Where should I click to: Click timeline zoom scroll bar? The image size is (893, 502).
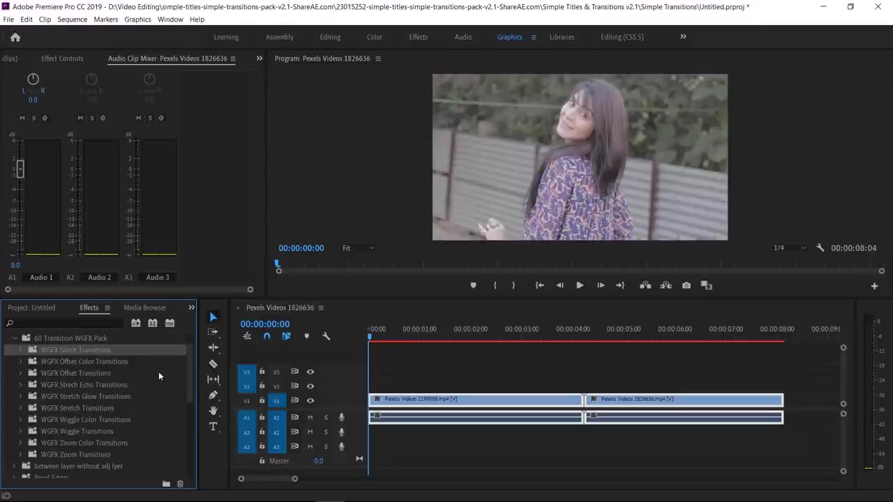268,478
